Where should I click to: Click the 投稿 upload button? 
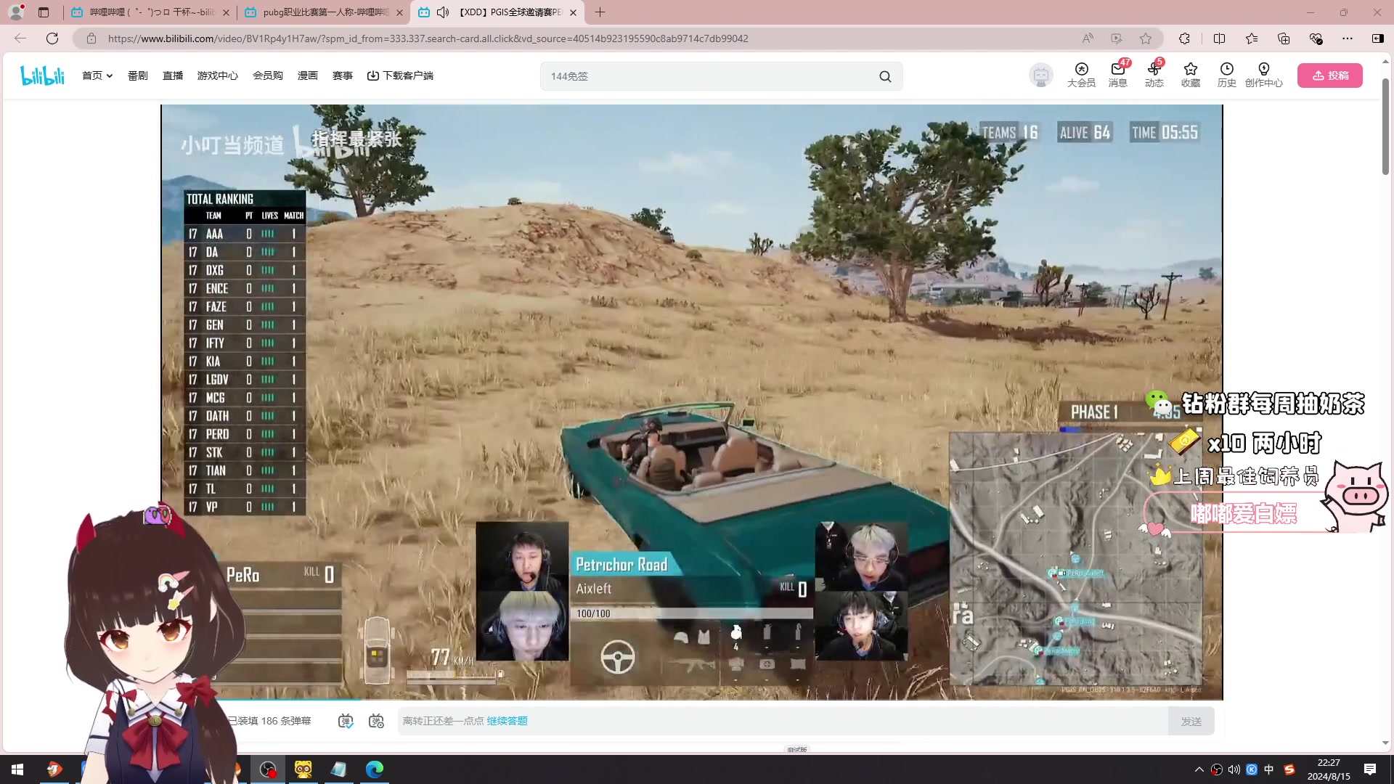pos(1330,75)
